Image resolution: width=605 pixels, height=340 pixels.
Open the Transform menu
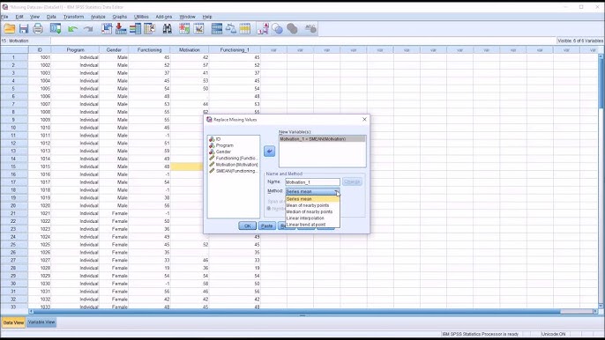click(74, 17)
